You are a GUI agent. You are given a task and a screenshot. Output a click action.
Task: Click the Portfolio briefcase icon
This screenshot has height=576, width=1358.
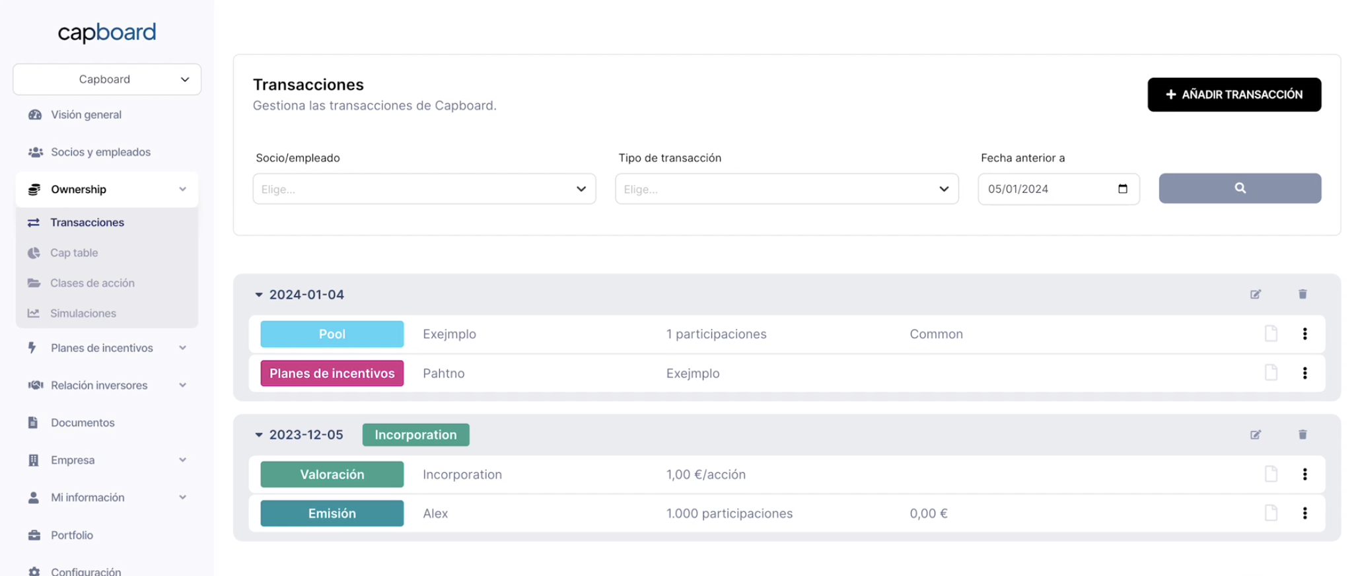[34, 535]
